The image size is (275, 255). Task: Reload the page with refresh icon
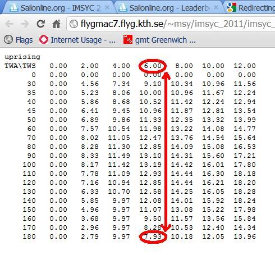40,24
